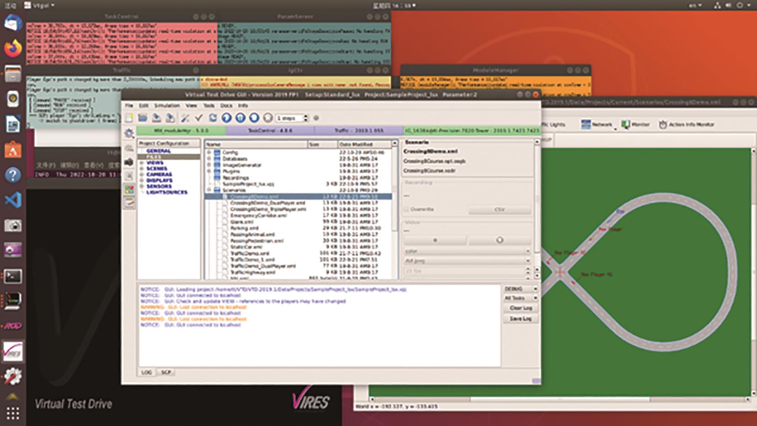757x426 pixels.
Task: Click the Clear Log button
Action: click(520, 308)
